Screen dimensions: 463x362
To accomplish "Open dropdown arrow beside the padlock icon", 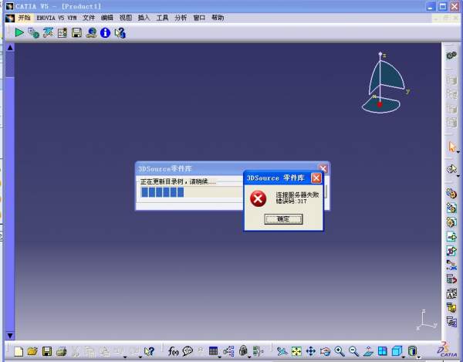I will click(249, 357).
